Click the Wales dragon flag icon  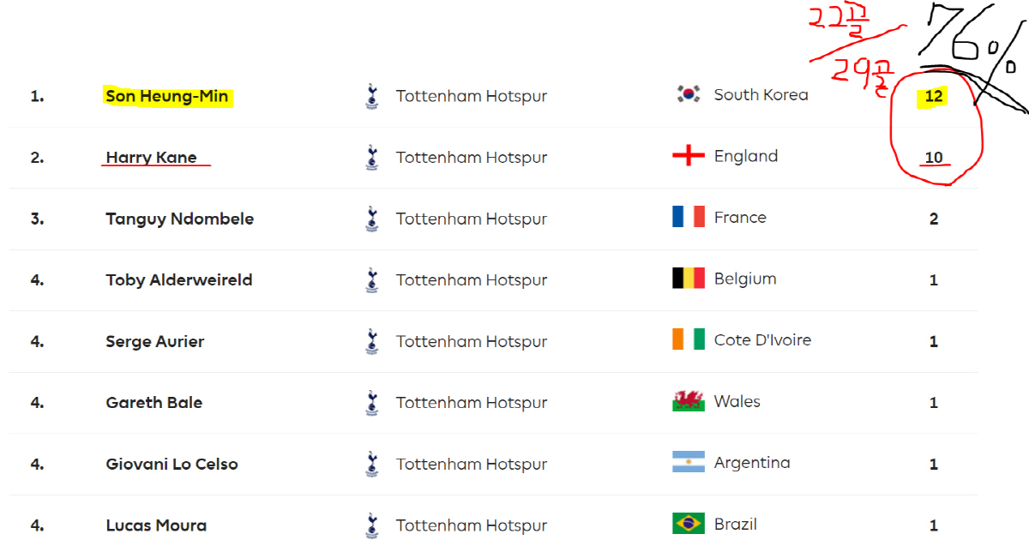coord(689,401)
